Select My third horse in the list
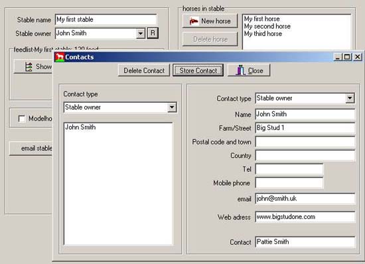 [x=263, y=34]
